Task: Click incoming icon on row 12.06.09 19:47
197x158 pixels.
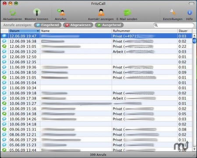Action: click(x=4, y=36)
